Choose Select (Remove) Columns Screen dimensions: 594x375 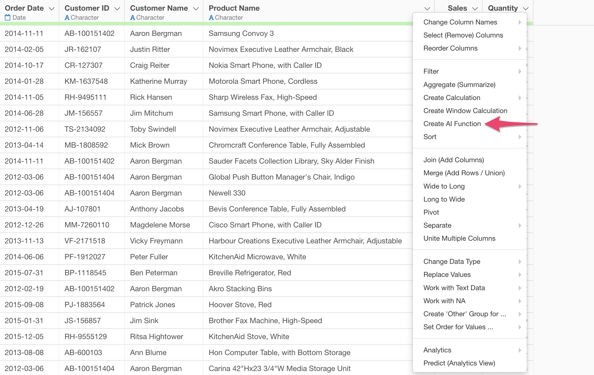463,35
